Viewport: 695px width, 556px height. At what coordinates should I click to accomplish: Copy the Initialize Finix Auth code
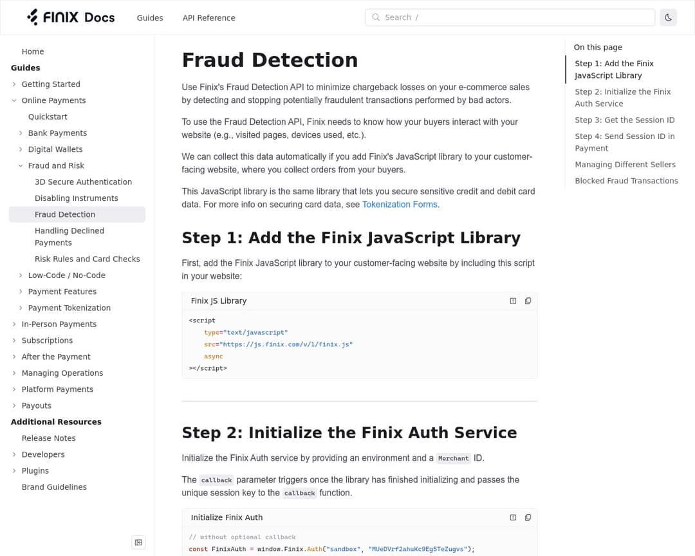click(x=528, y=517)
